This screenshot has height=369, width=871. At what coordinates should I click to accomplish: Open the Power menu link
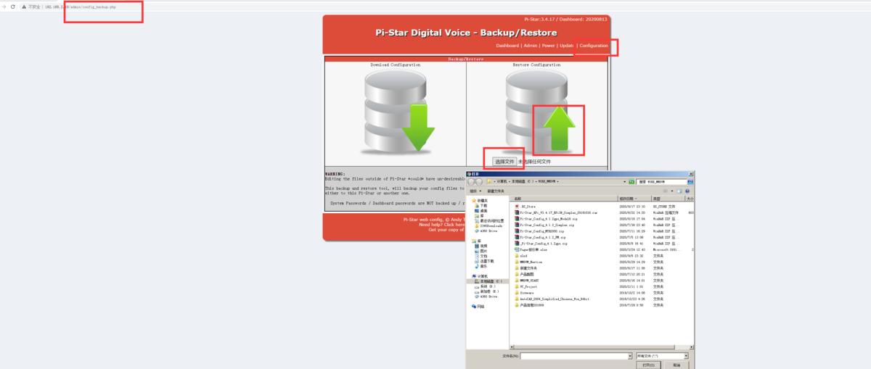pos(548,46)
